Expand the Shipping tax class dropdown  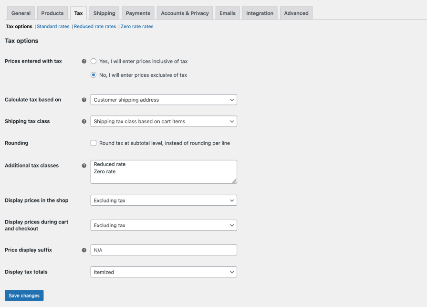164,121
